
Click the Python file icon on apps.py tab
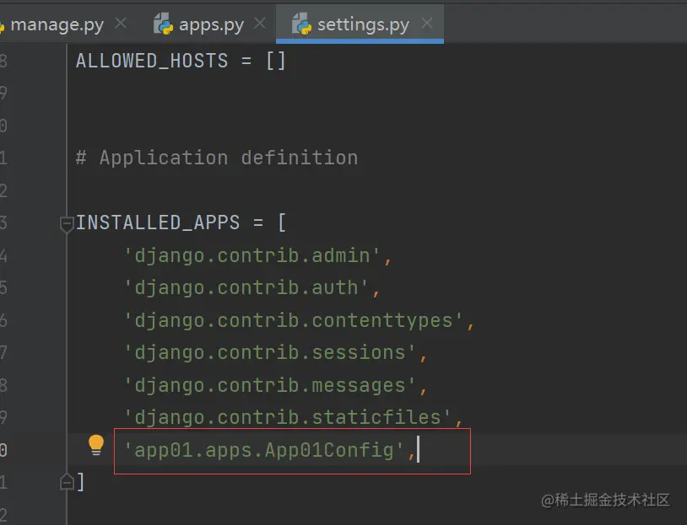coord(164,24)
